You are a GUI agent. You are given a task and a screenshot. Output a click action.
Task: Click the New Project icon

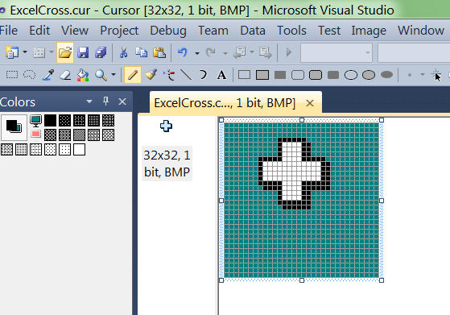click(12, 52)
